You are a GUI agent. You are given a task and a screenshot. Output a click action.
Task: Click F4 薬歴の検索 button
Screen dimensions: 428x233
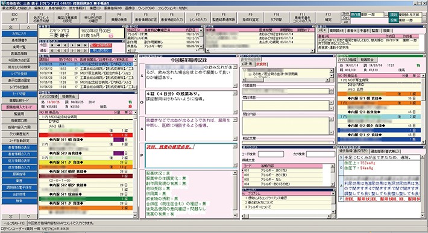point(119,17)
